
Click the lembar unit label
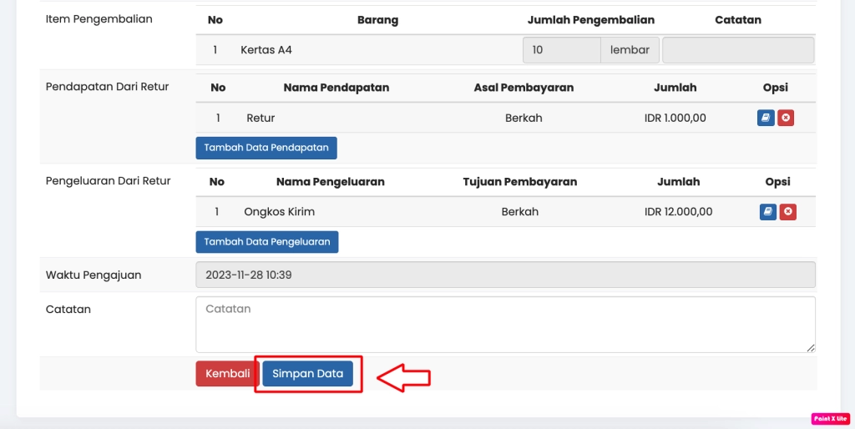(x=630, y=50)
